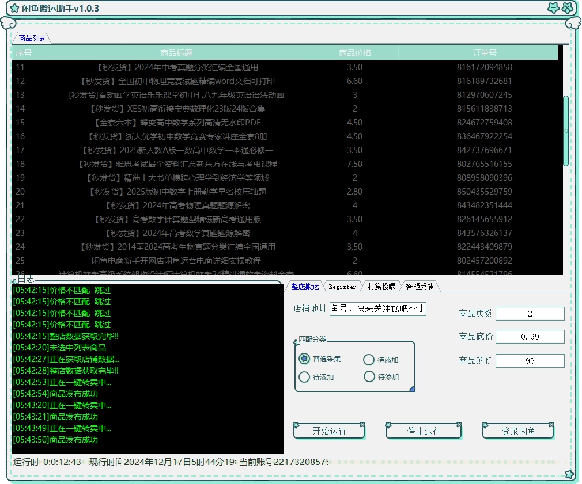Click the 登录闲鱼 button
This screenshot has width=582, height=484.
pos(517,430)
